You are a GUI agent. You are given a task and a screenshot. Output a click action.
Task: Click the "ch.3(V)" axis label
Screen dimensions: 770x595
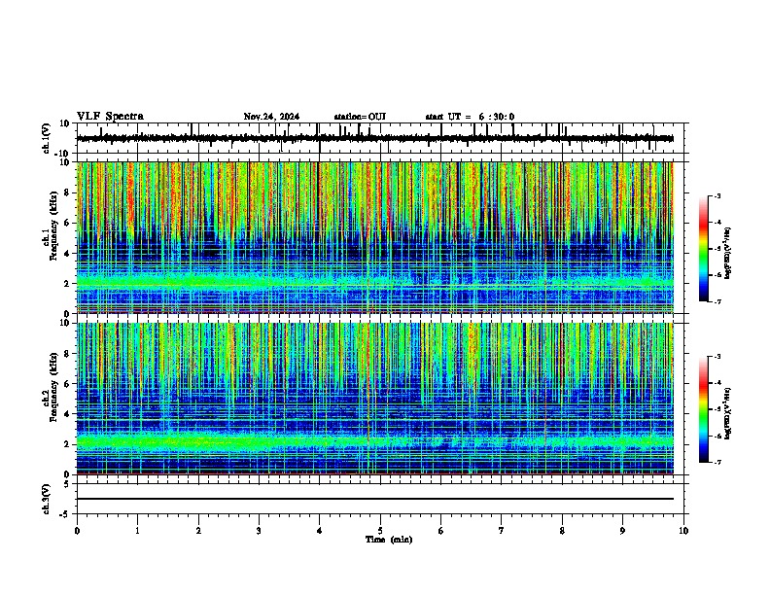click(x=47, y=500)
